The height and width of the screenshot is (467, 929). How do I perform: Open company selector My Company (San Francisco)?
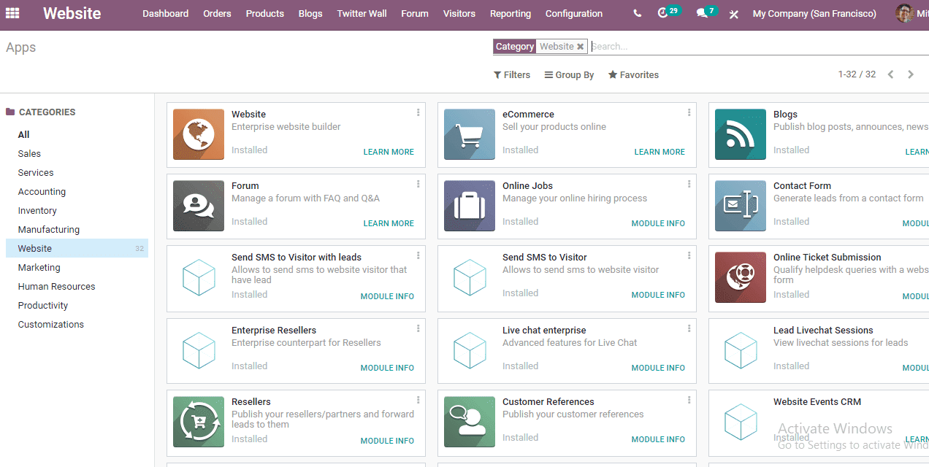pos(814,14)
